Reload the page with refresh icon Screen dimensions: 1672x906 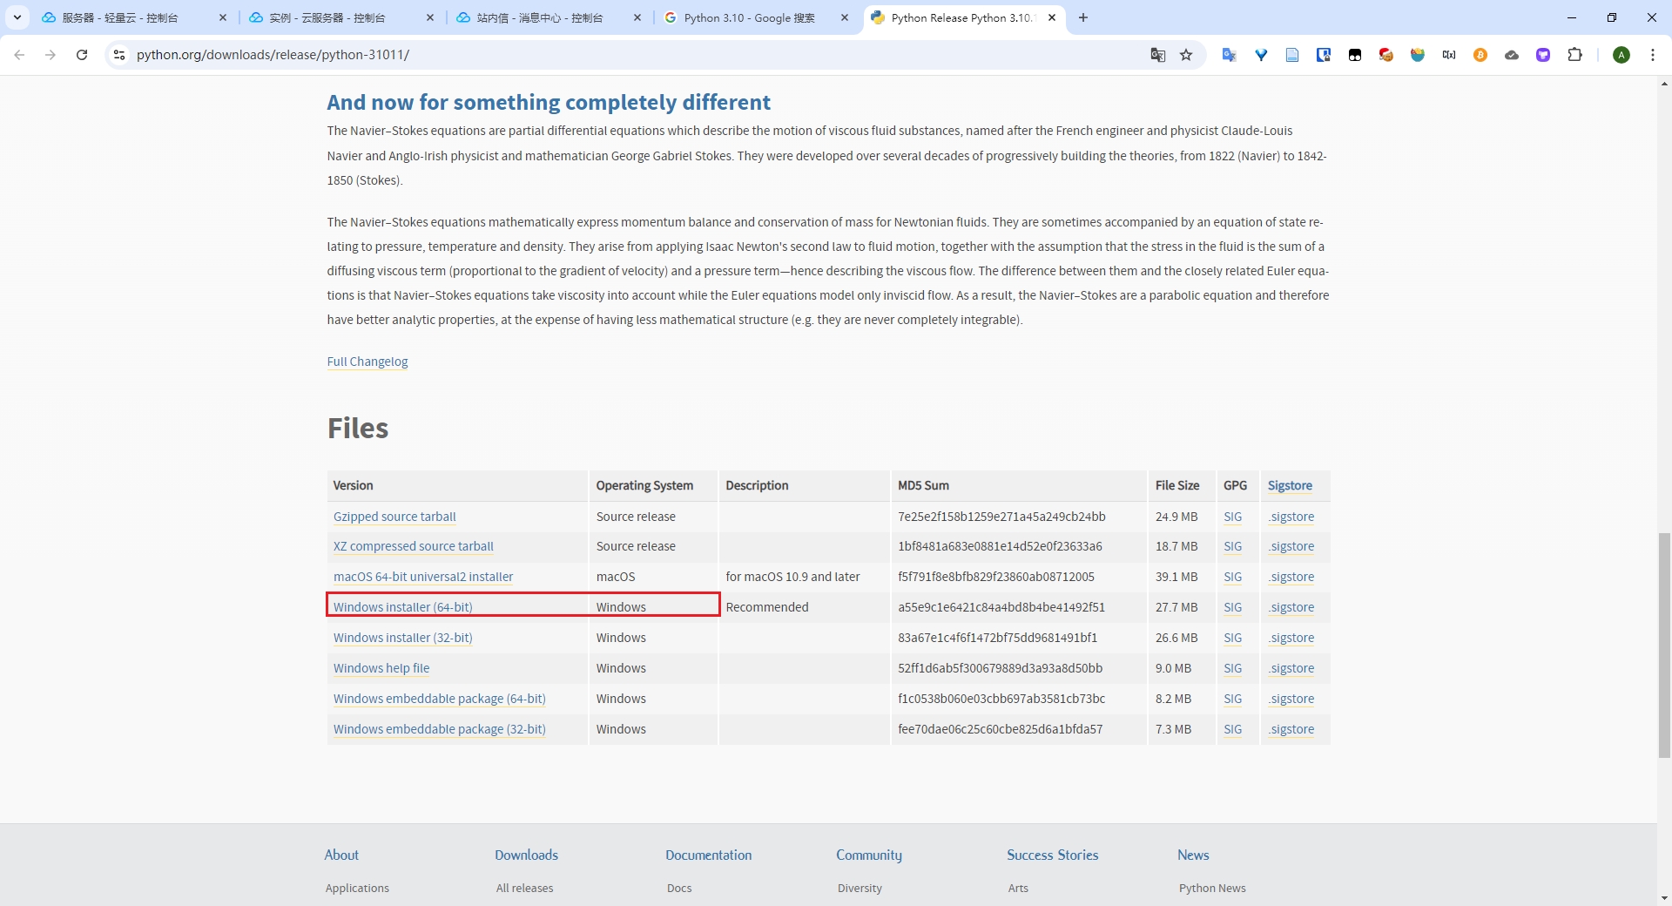(x=82, y=55)
